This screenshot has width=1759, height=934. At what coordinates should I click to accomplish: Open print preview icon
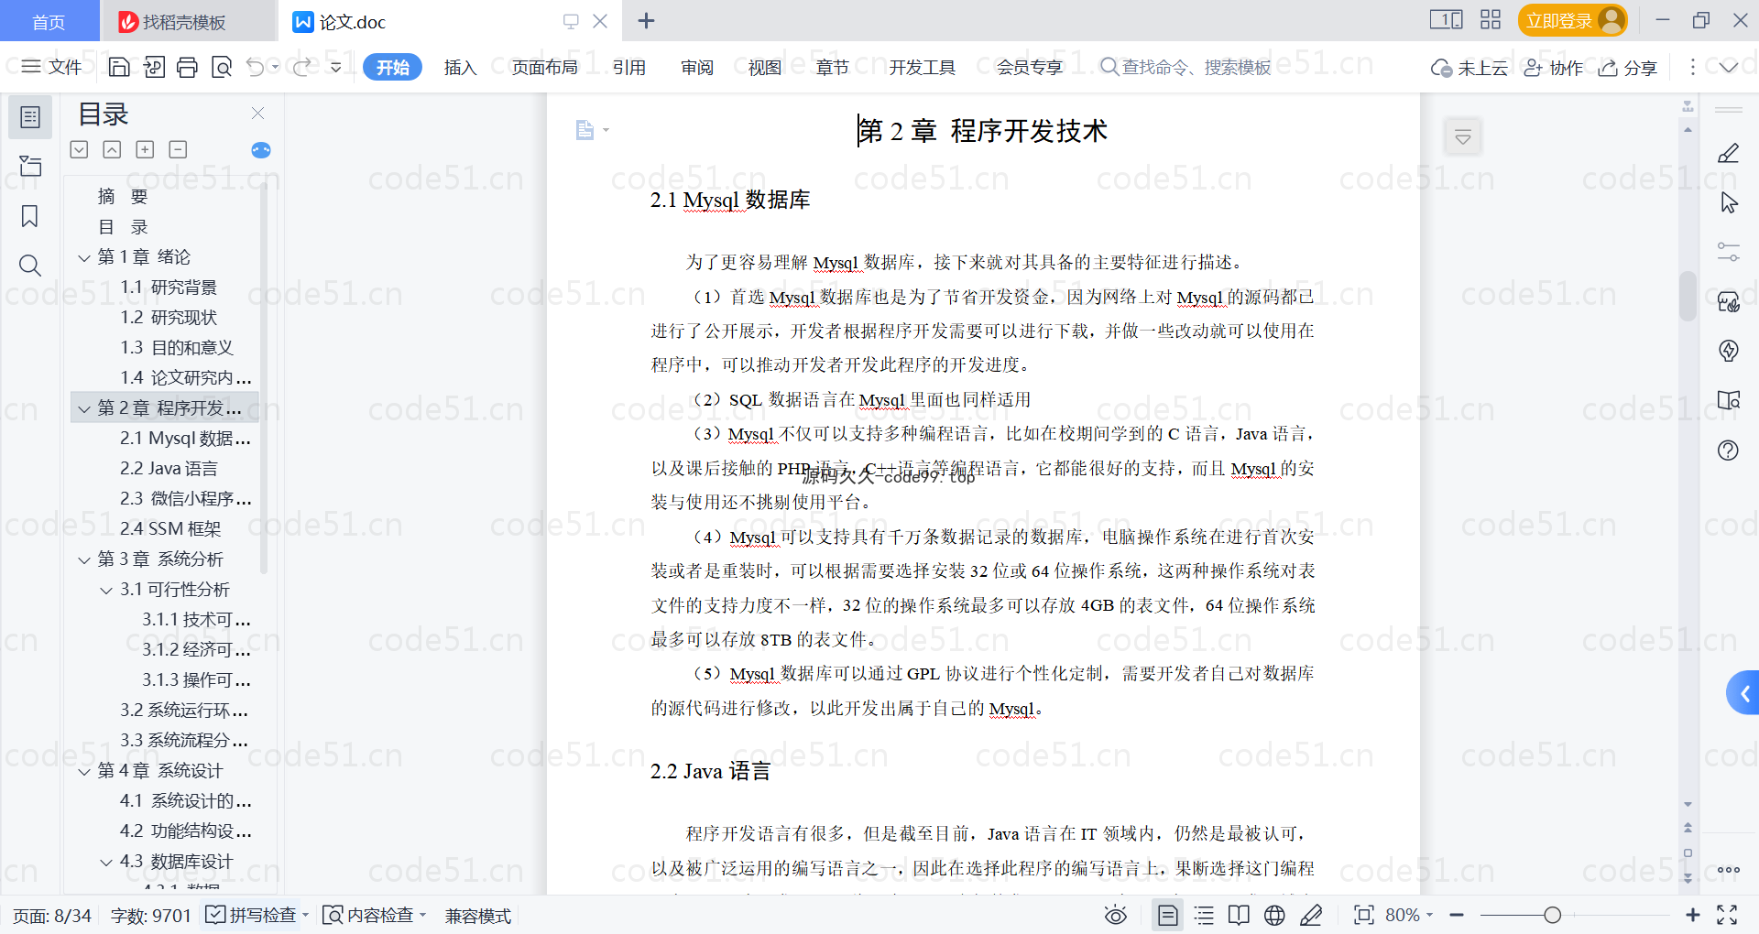coord(222,67)
